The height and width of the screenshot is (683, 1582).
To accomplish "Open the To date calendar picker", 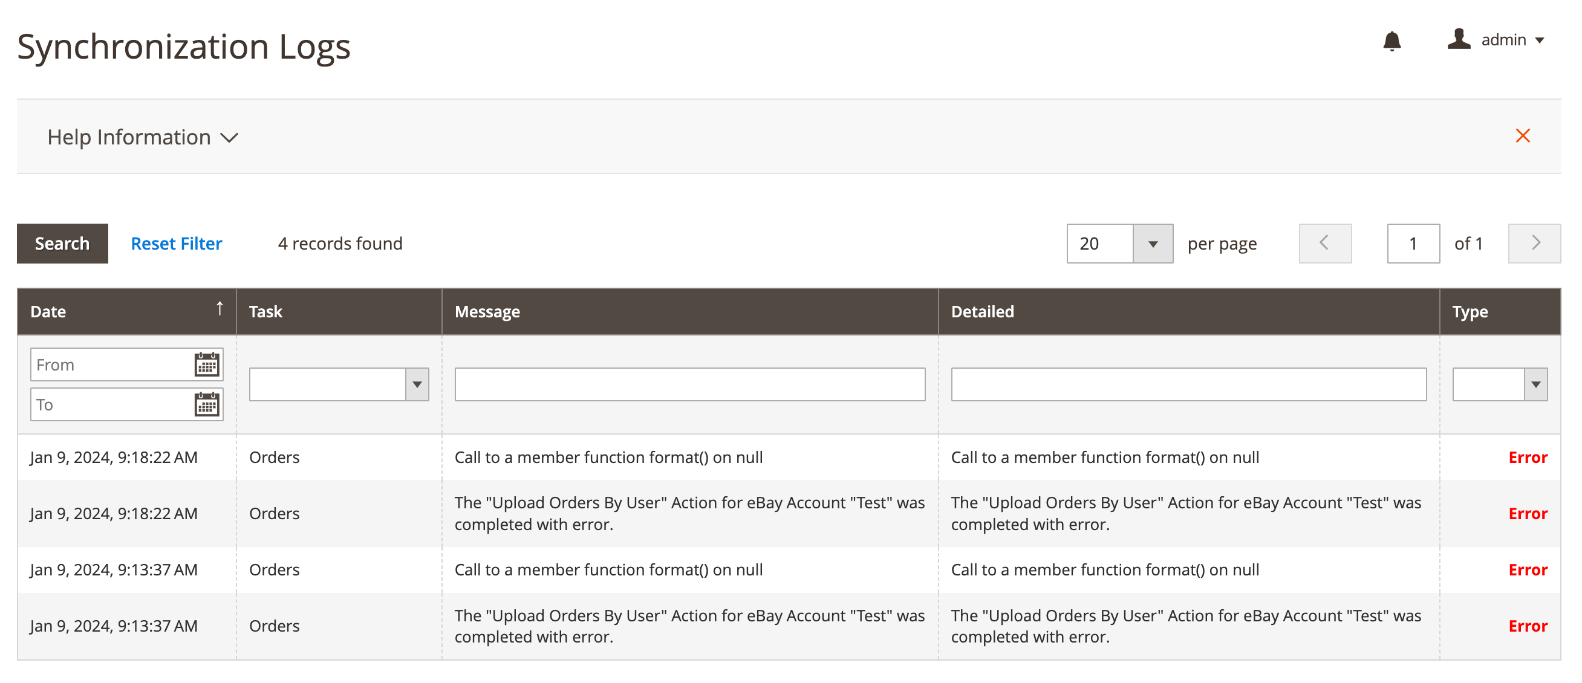I will 206,404.
